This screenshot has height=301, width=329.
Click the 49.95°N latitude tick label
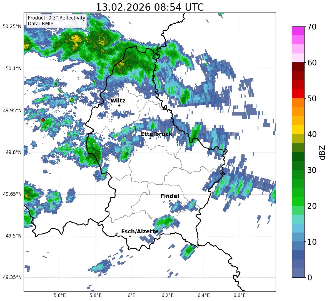pos(12,110)
